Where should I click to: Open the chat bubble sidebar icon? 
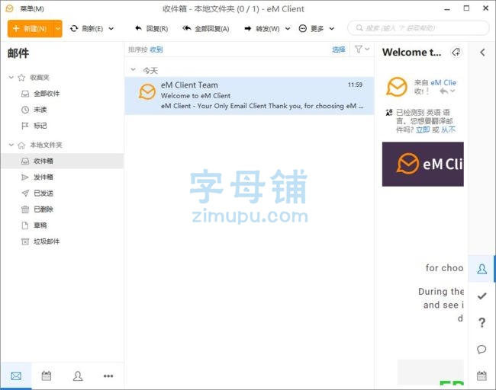pos(482,350)
